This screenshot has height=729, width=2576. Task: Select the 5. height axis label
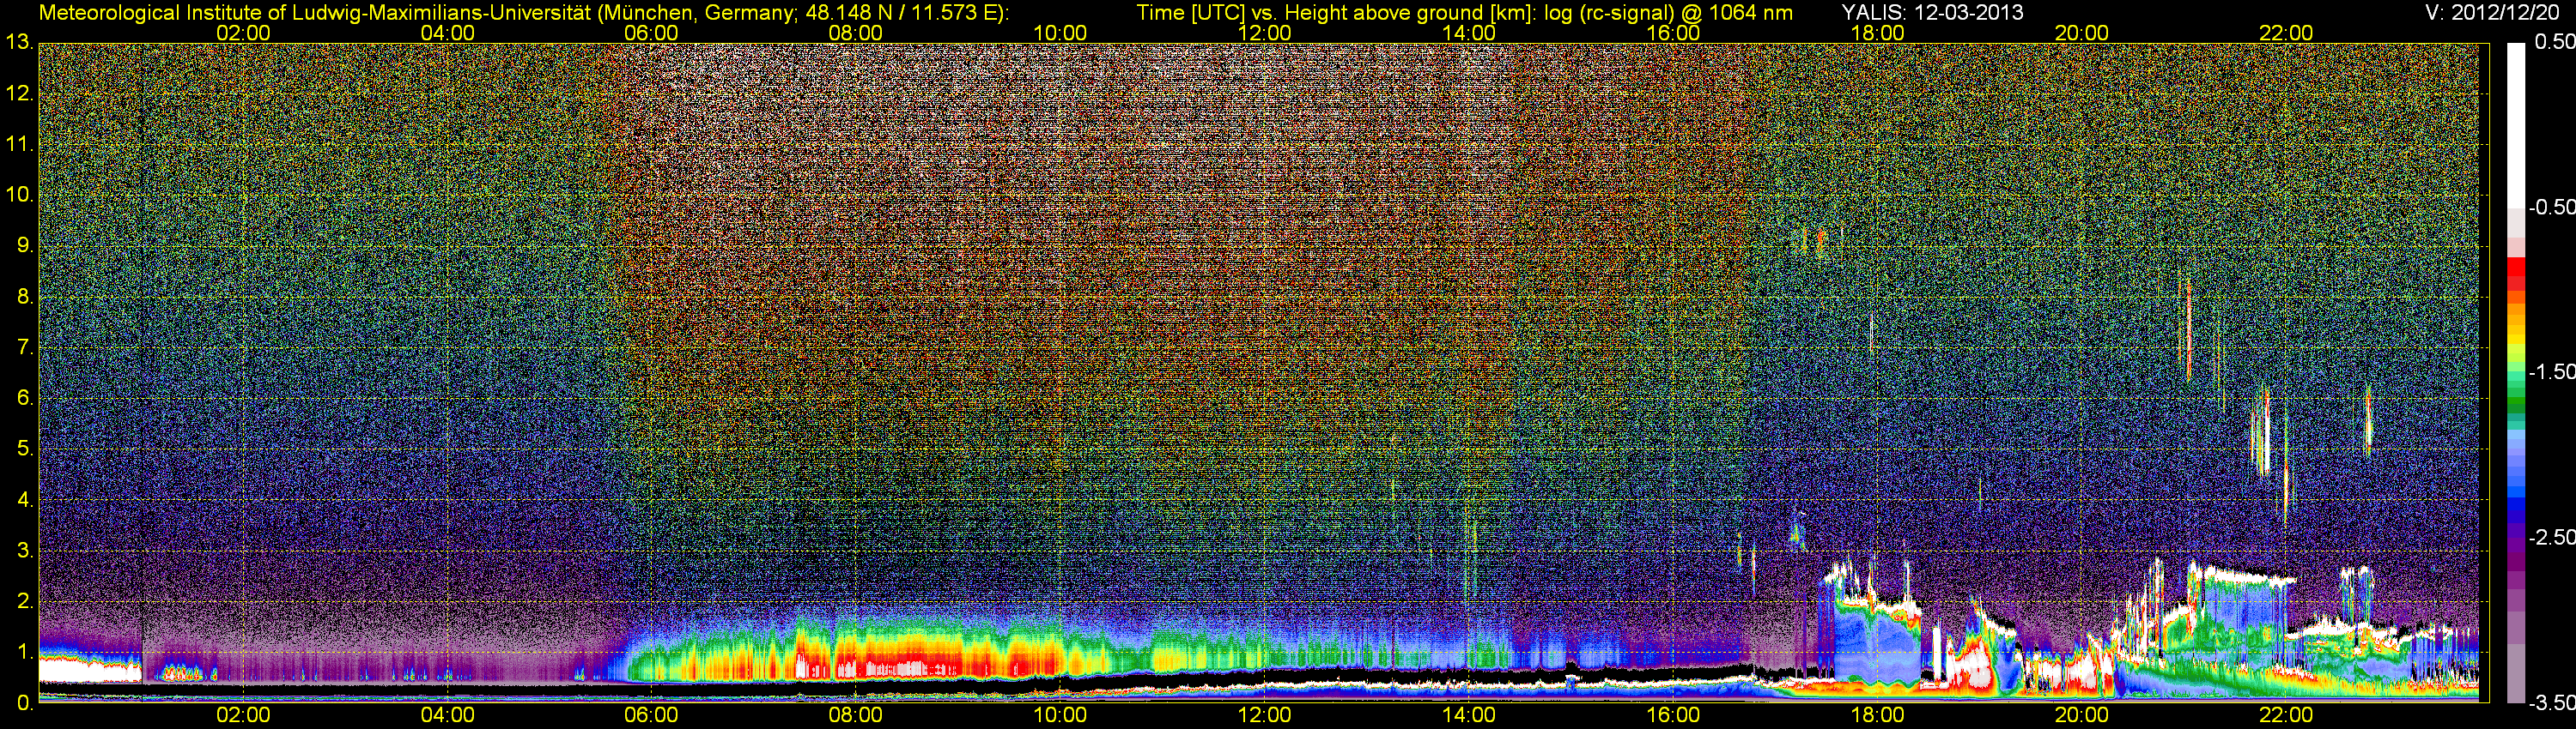click(25, 449)
